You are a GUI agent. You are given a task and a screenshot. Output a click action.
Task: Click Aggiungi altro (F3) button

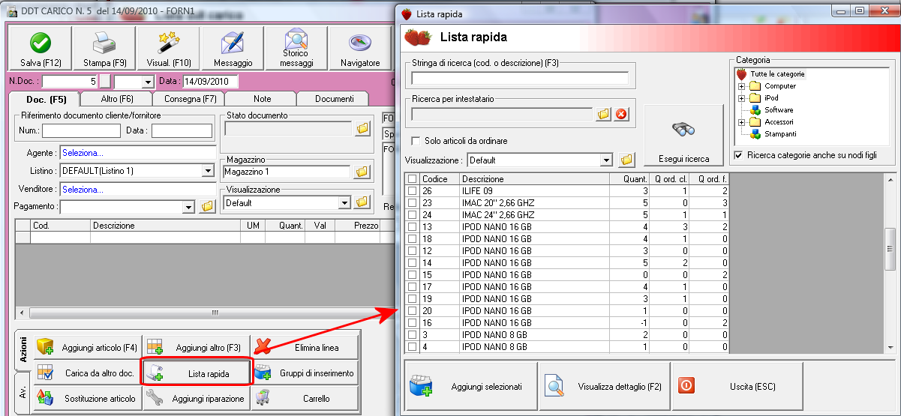click(197, 347)
